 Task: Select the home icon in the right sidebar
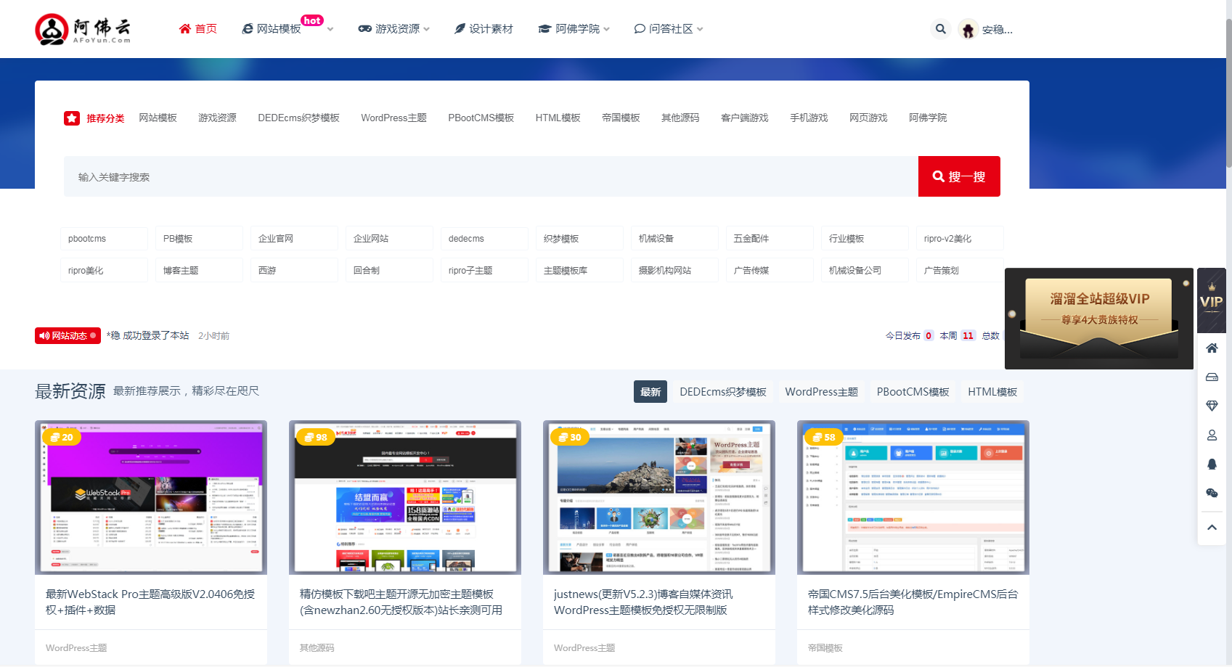coord(1212,348)
